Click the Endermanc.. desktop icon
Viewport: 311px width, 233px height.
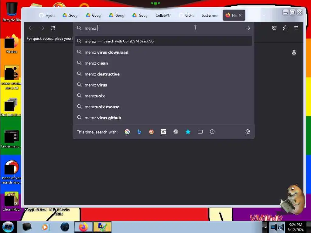(11, 139)
